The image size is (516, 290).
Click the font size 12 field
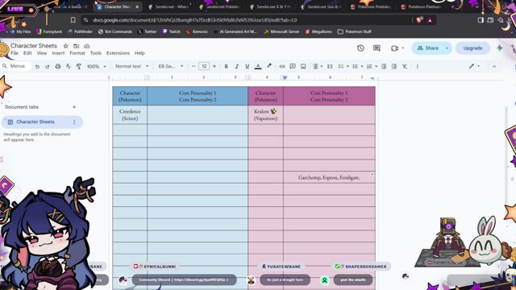point(204,66)
